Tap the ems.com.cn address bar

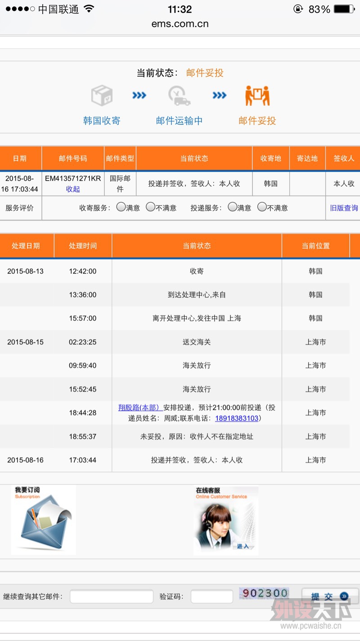[180, 24]
